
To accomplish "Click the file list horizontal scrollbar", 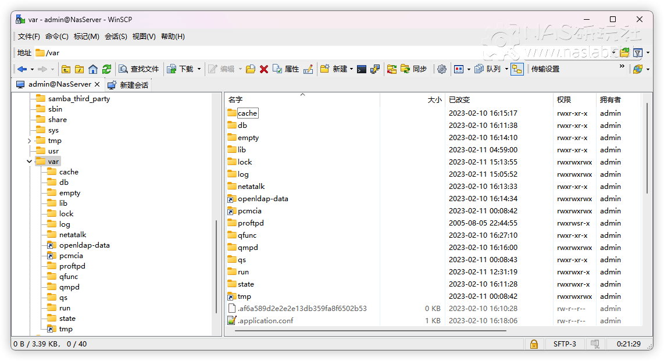I will coord(370,331).
